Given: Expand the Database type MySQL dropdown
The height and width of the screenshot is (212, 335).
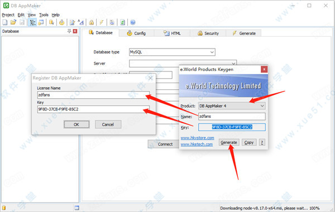Looking at the screenshot, I should coord(212,52).
